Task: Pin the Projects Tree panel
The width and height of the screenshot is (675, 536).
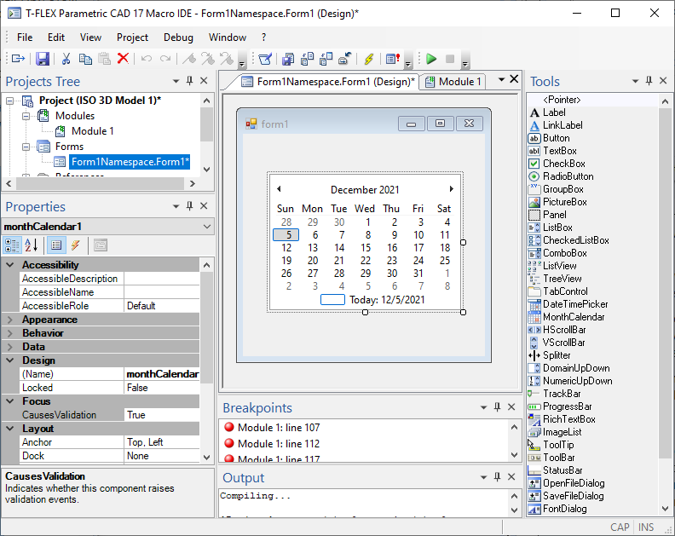Action: (x=189, y=81)
